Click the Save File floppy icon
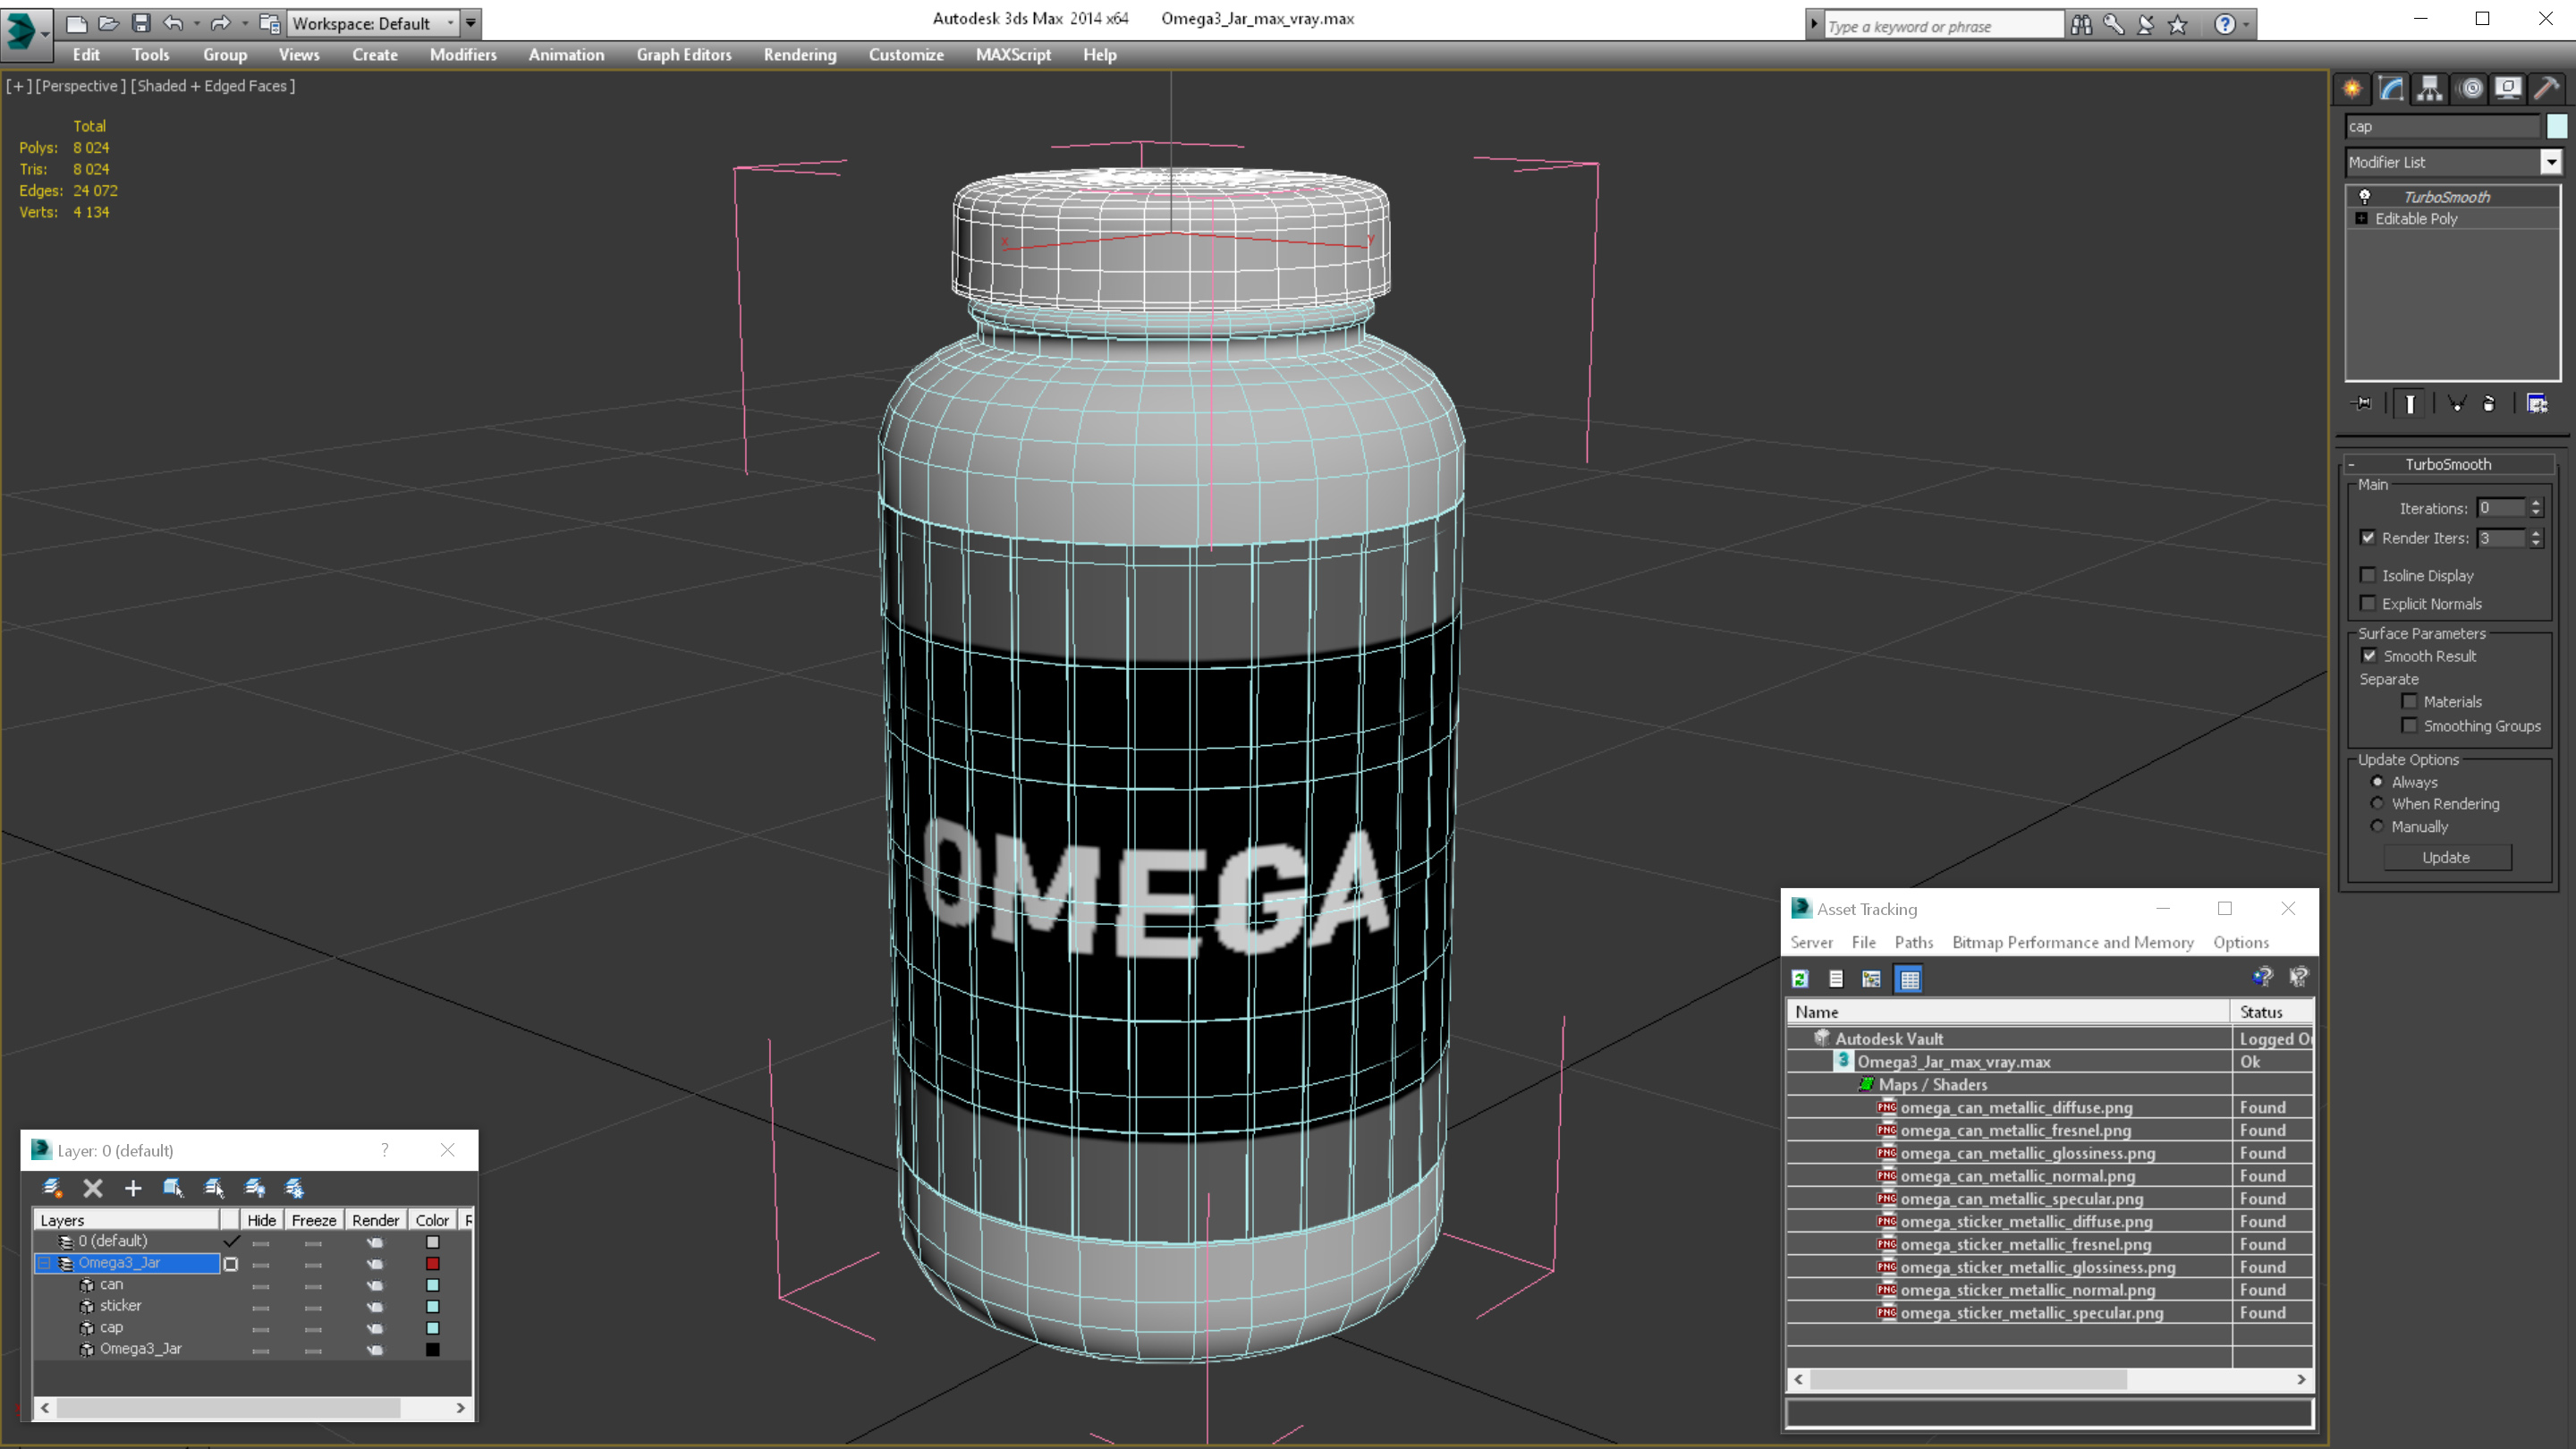Image resolution: width=2576 pixels, height=1449 pixels. [141, 23]
